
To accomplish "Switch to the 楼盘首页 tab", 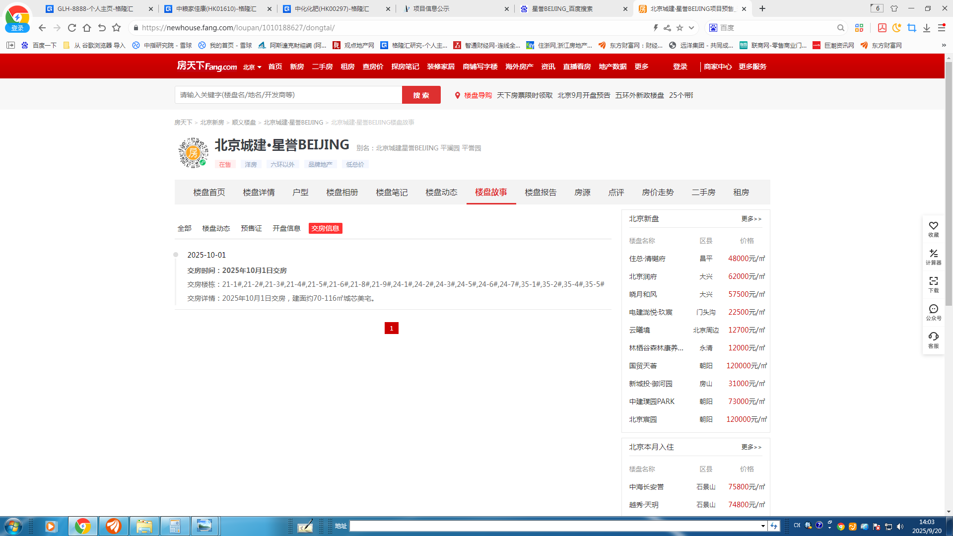I will coord(209,192).
